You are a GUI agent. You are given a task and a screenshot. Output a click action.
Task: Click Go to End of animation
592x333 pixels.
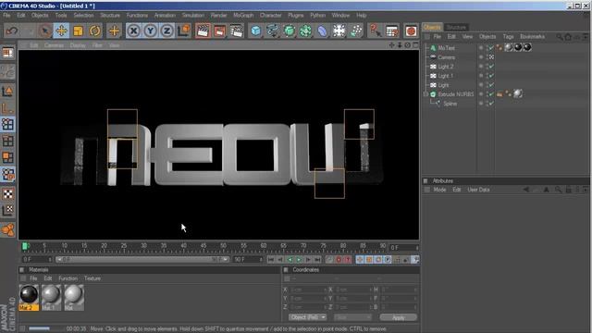[x=318, y=259]
